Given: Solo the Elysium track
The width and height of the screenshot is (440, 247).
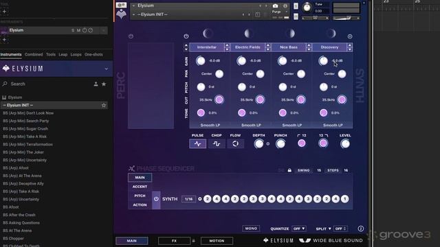Looking at the screenshot, I should pyautogui.click(x=73, y=30).
